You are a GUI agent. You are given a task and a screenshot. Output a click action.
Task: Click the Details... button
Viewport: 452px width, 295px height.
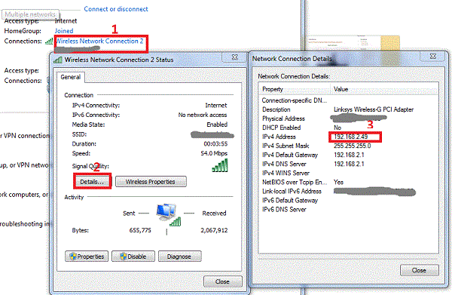pyautogui.click(x=92, y=182)
